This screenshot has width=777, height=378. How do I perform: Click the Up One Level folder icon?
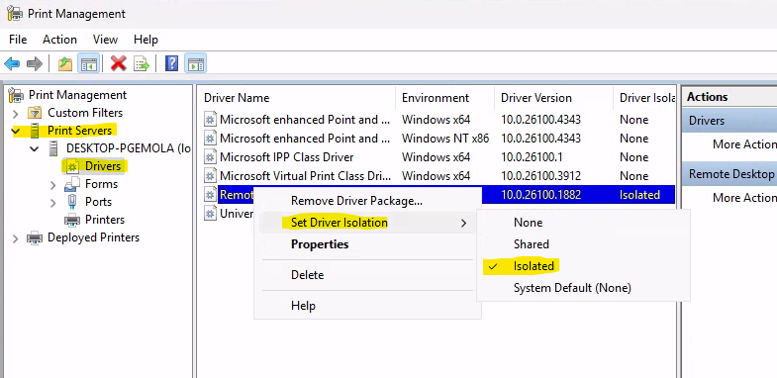coord(65,63)
